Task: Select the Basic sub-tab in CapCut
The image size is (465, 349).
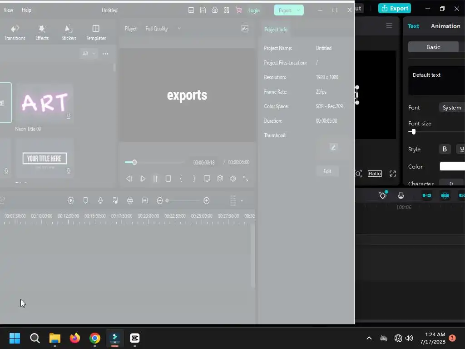Action: point(433,47)
